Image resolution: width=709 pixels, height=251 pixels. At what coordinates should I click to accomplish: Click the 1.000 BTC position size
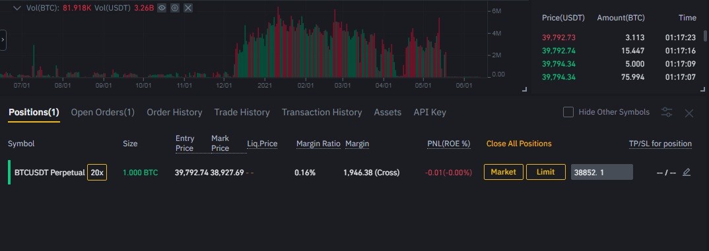(x=140, y=173)
